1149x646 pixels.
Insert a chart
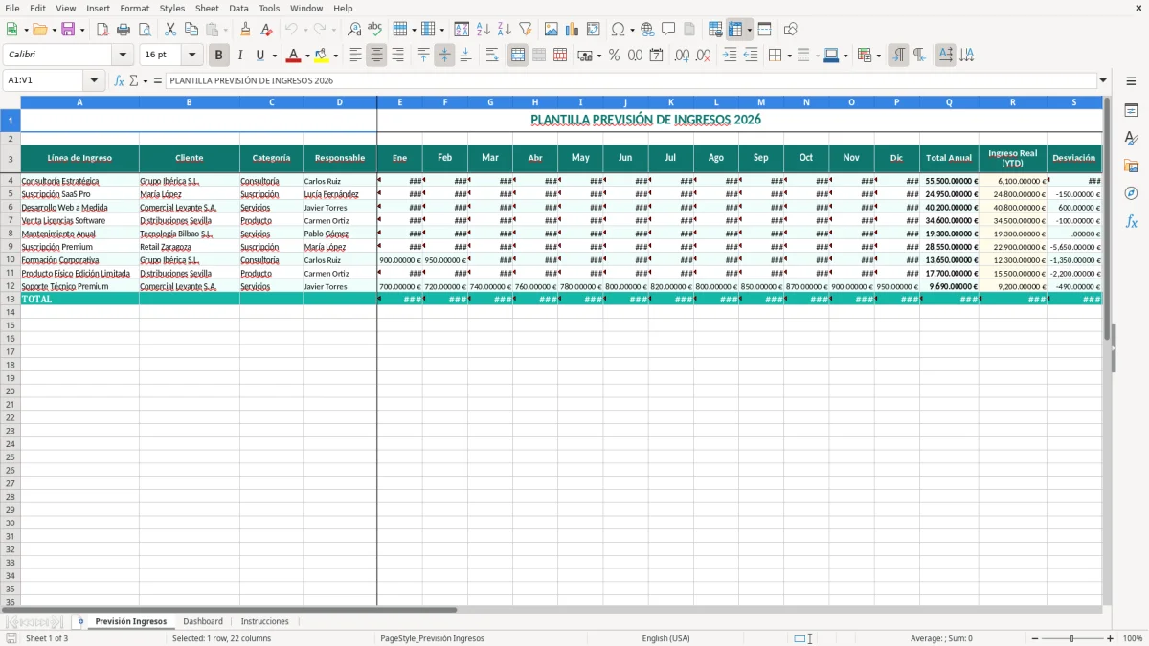click(x=573, y=30)
